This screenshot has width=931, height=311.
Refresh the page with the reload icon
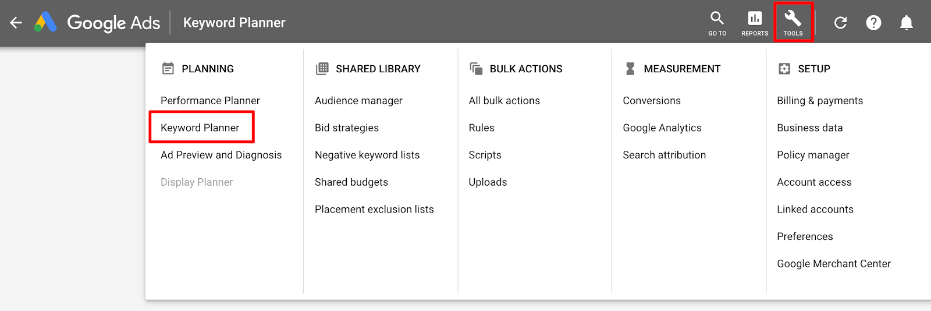[840, 23]
